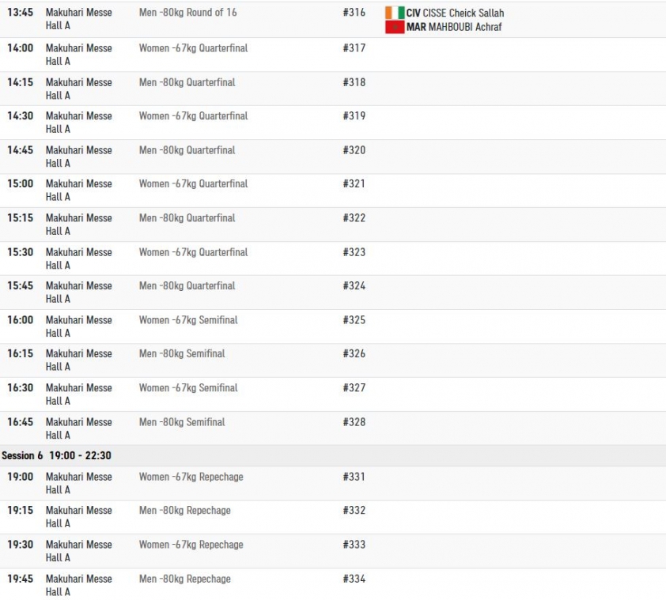Select match number #333
The width and height of the screenshot is (666, 600).
(x=354, y=545)
